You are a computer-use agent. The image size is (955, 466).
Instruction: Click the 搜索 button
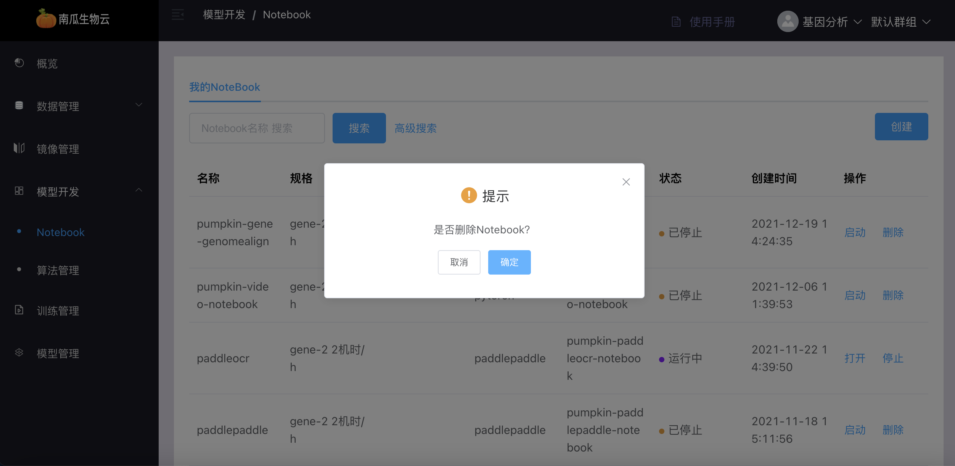359,128
